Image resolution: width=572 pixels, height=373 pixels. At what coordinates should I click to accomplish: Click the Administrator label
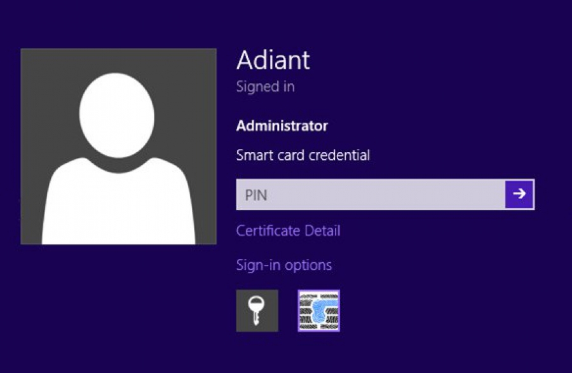point(282,125)
